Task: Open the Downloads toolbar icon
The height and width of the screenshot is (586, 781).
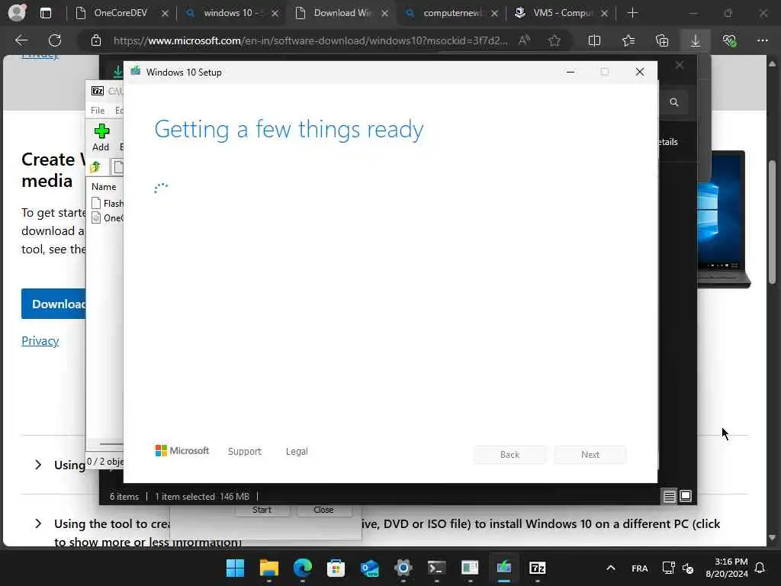Action: pos(696,41)
